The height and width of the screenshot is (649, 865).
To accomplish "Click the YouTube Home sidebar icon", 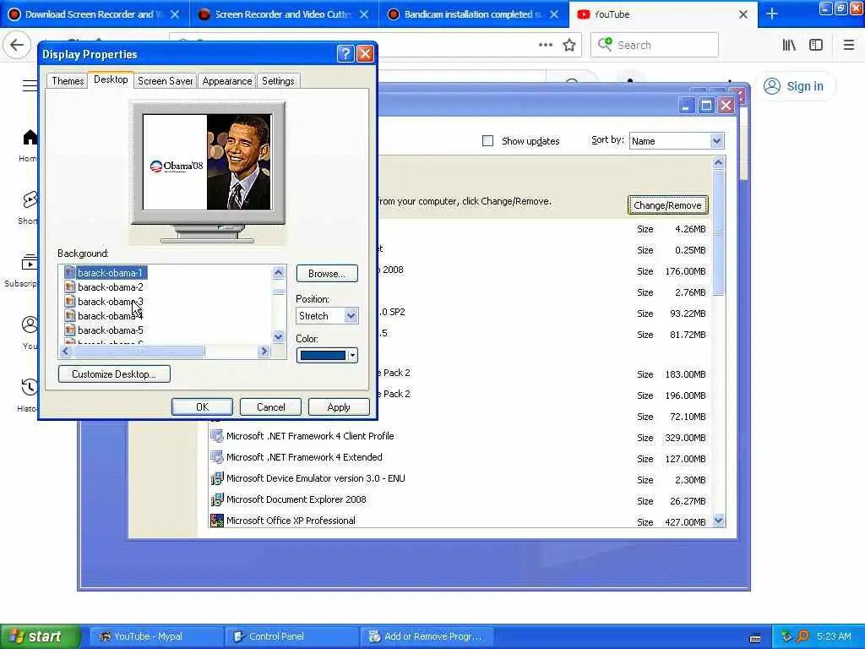I will (30, 138).
